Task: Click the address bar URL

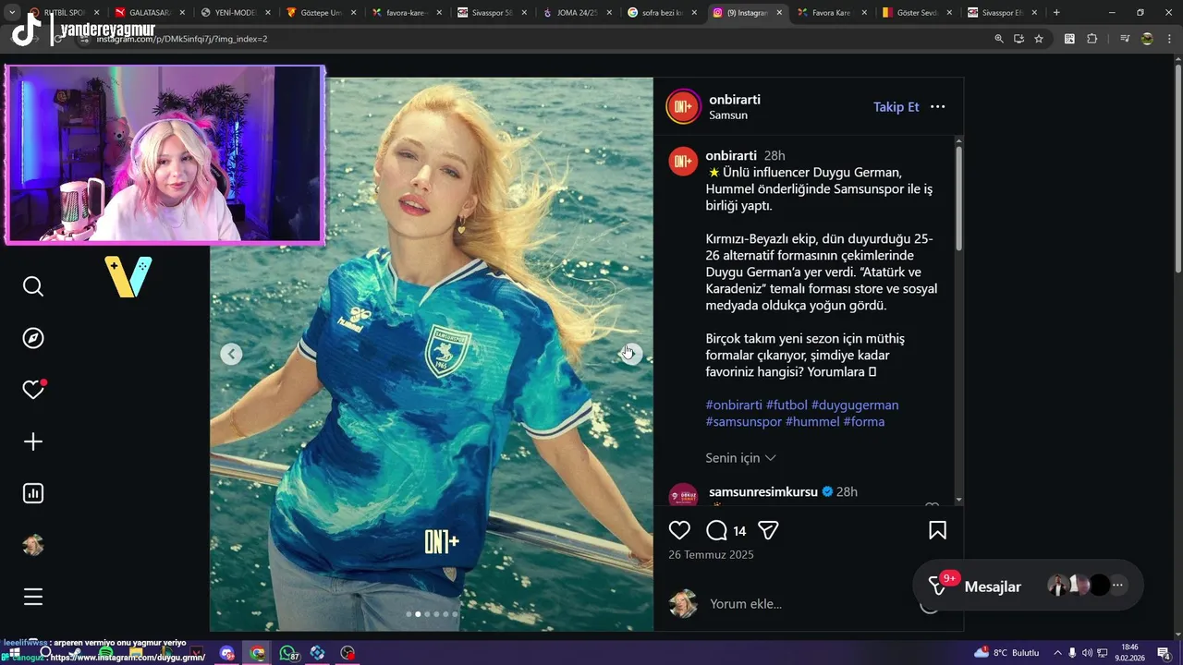Action: [x=181, y=39]
